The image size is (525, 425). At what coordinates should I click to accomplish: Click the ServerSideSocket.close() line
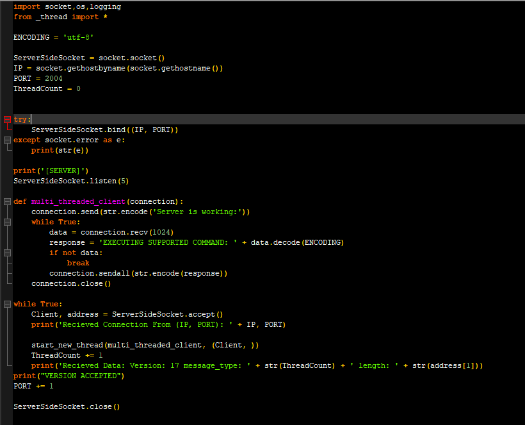(67, 406)
